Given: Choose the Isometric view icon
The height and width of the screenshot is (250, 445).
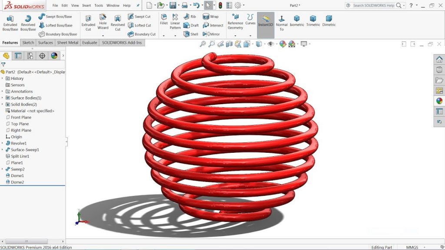Looking at the screenshot, I should [x=297, y=21].
